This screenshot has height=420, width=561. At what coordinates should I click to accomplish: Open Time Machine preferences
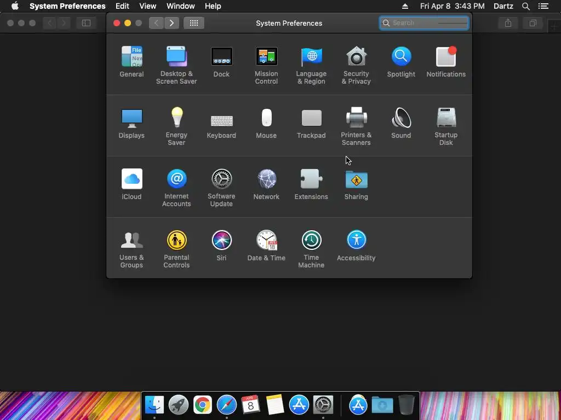pos(311,249)
